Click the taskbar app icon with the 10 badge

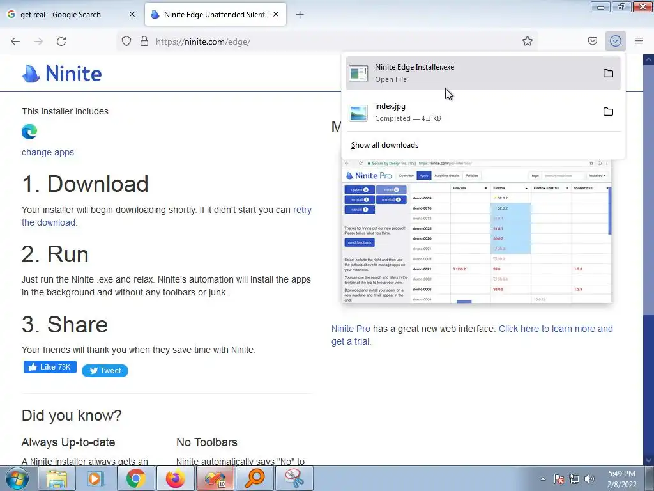pyautogui.click(x=215, y=478)
